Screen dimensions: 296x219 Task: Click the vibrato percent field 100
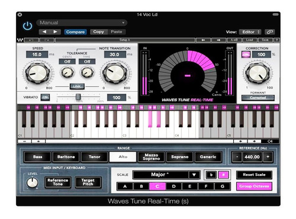(x=117, y=98)
